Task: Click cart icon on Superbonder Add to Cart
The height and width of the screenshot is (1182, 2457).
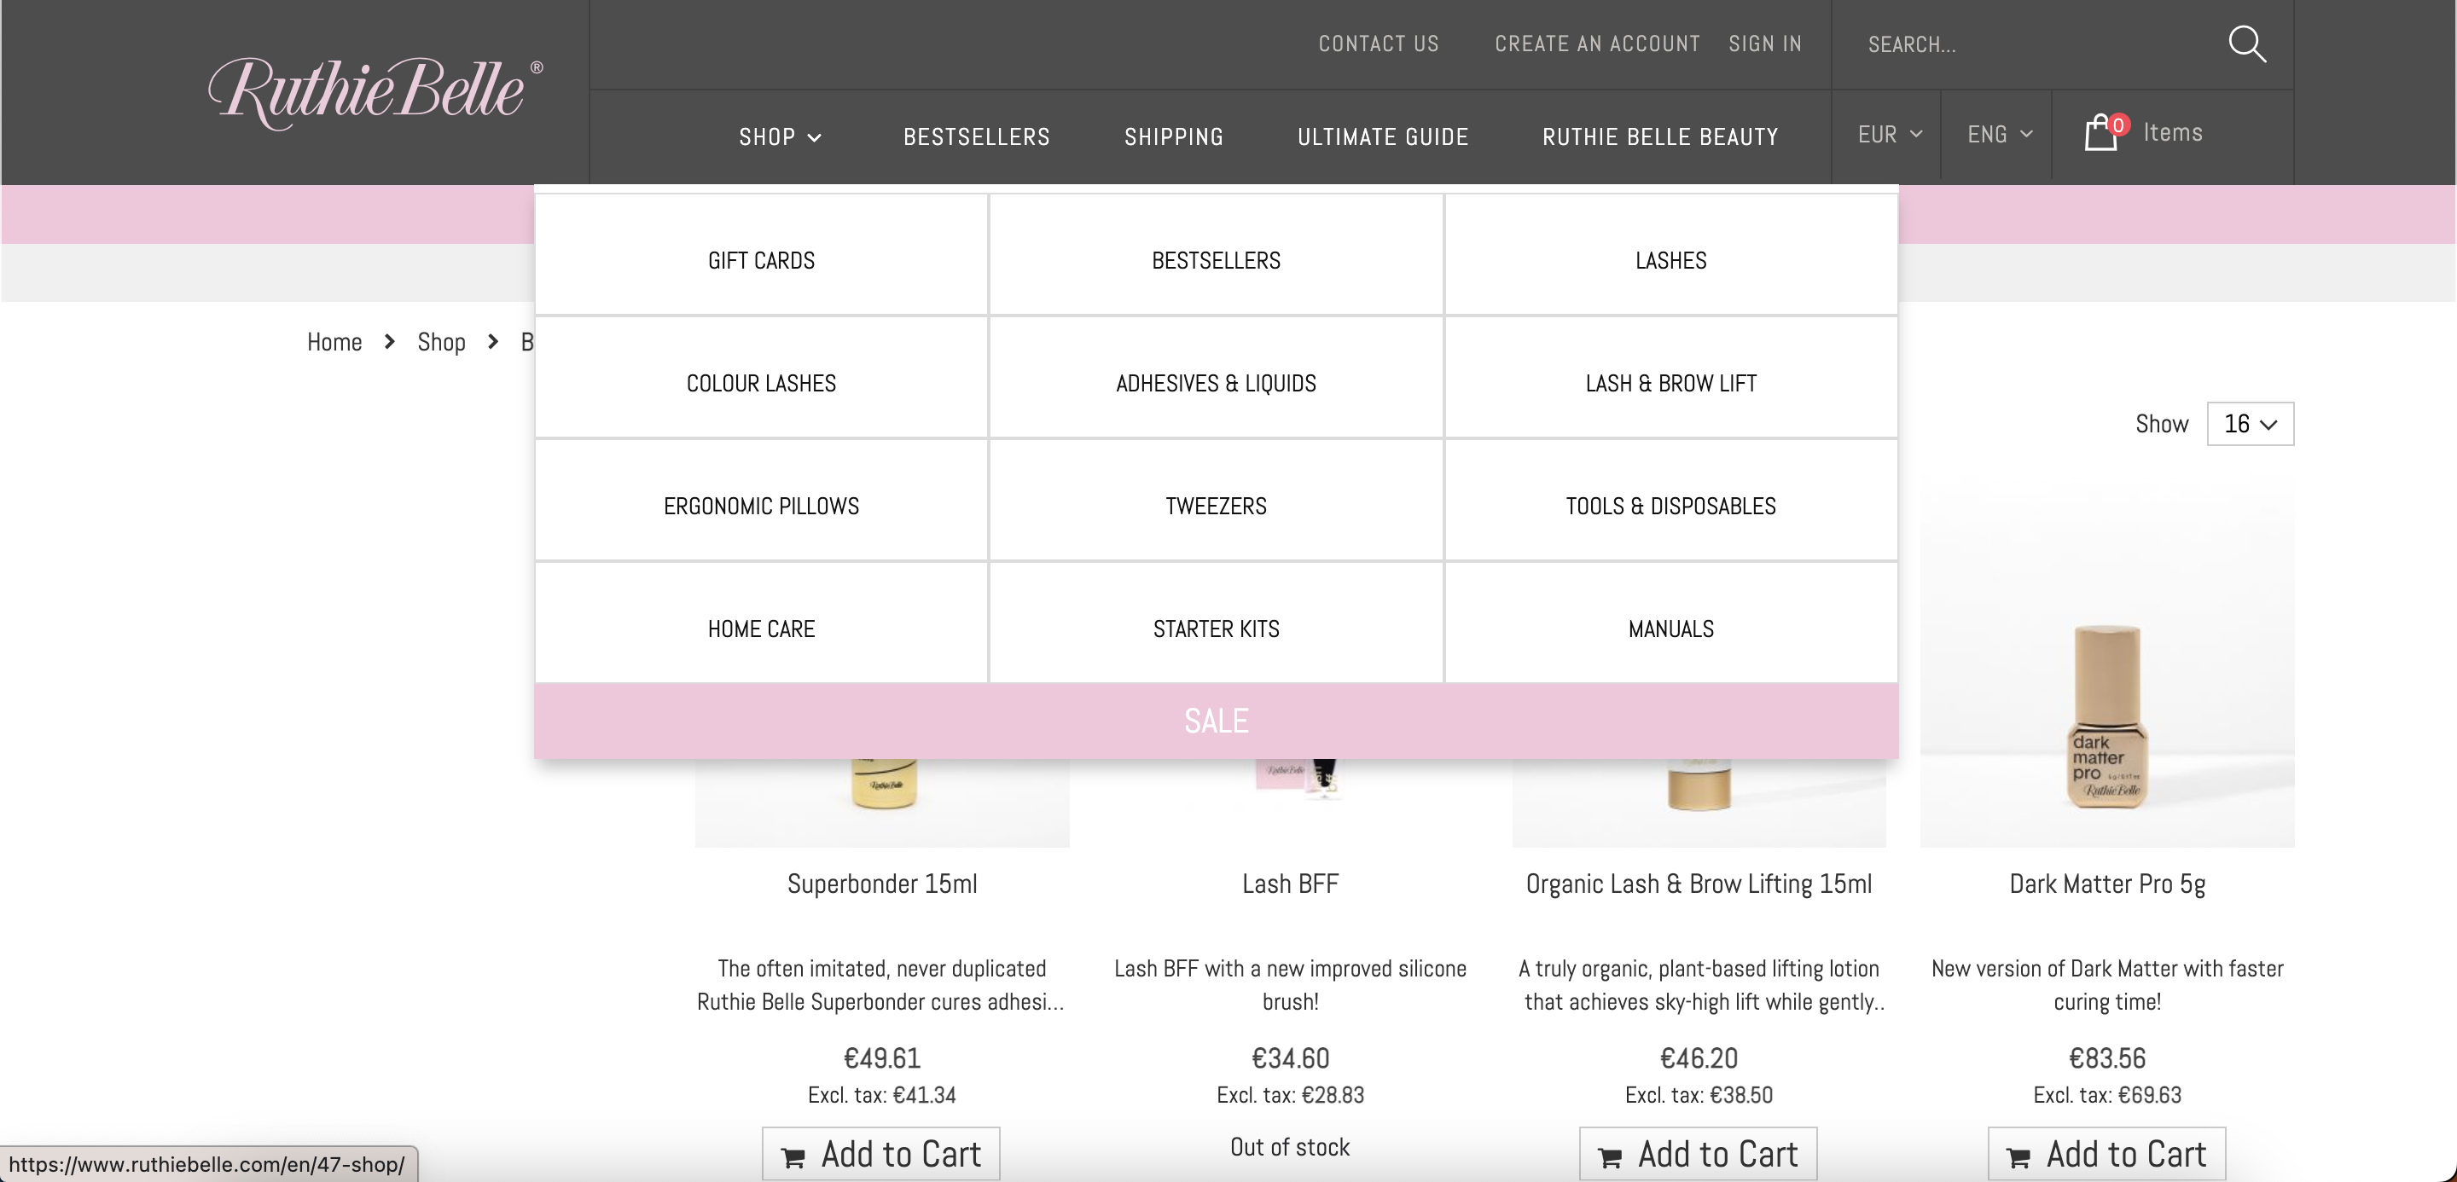Action: pyautogui.click(x=793, y=1157)
